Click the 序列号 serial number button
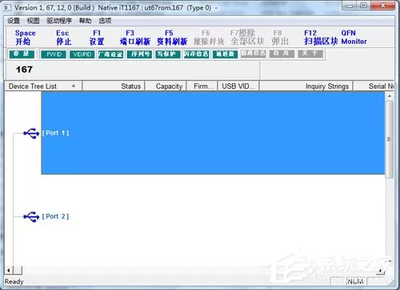The height and width of the screenshot is (290, 400). coord(139,54)
